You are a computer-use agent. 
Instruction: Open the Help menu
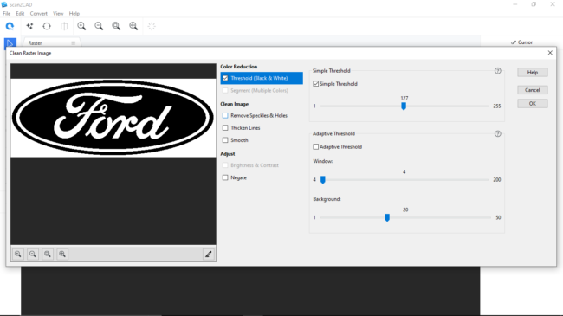(x=74, y=13)
